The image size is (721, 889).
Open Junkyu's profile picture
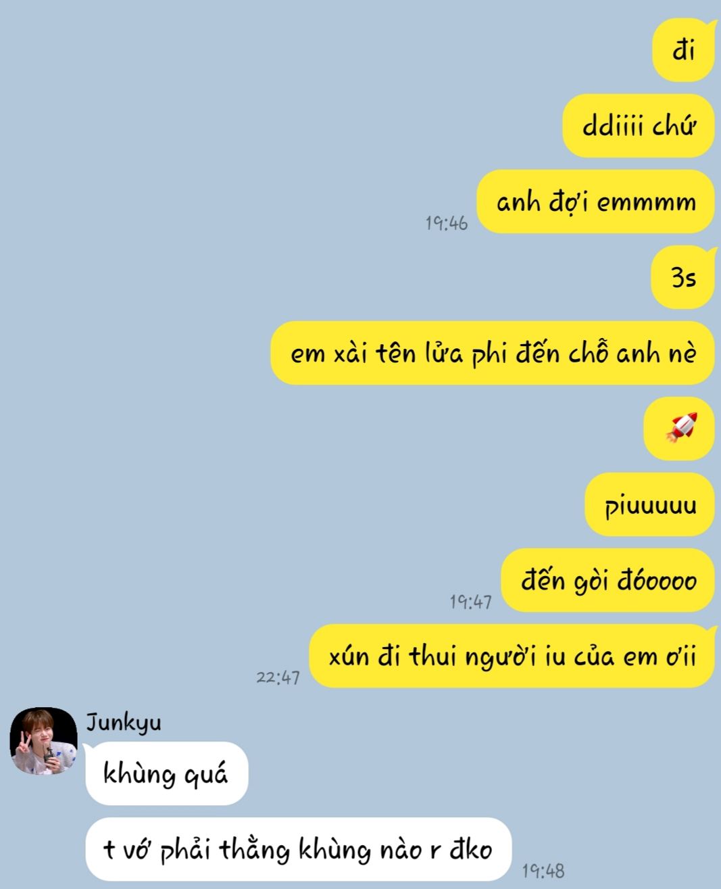tap(44, 741)
